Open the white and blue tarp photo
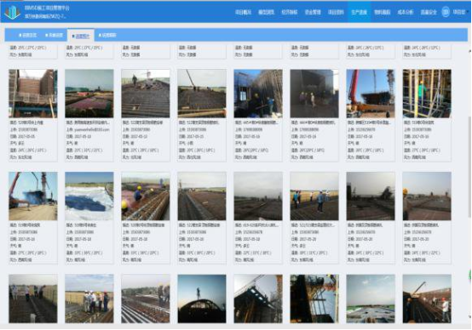Viewport: 472px width, 330px height. tap(89, 196)
